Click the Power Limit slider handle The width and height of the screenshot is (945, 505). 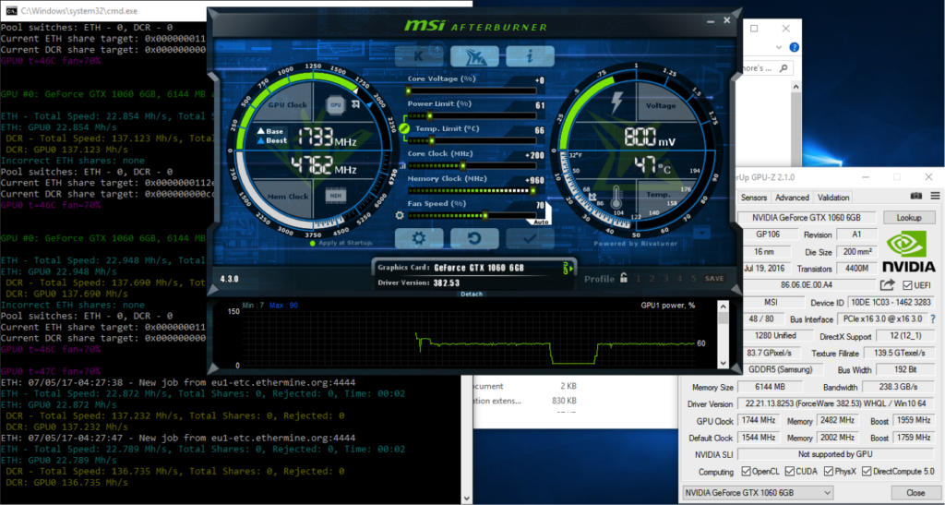429,115
